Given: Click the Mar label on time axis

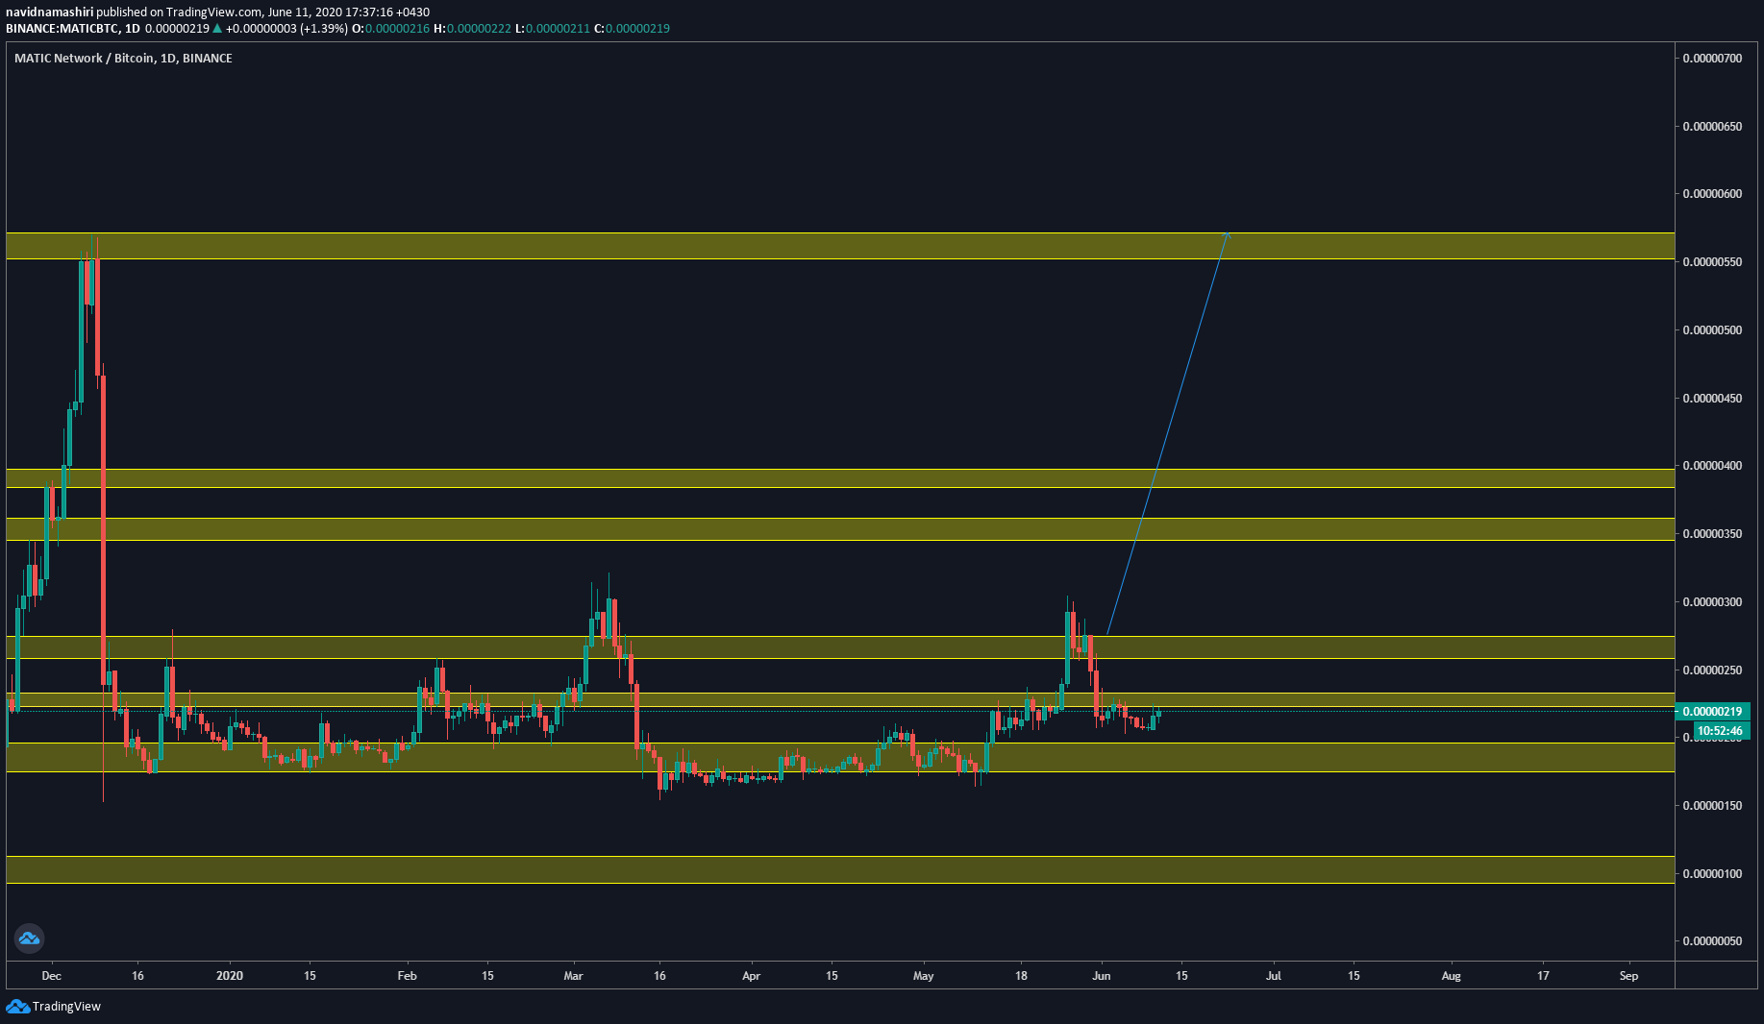Looking at the screenshot, I should click(574, 976).
